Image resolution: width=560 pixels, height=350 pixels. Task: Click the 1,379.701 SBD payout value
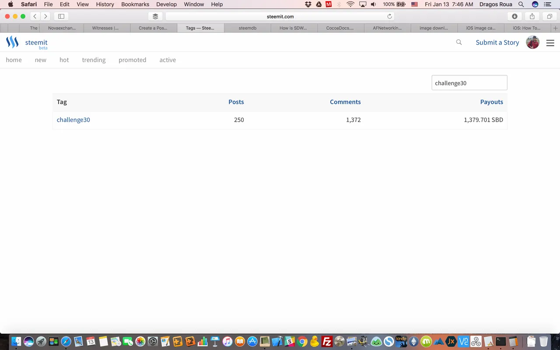483,120
